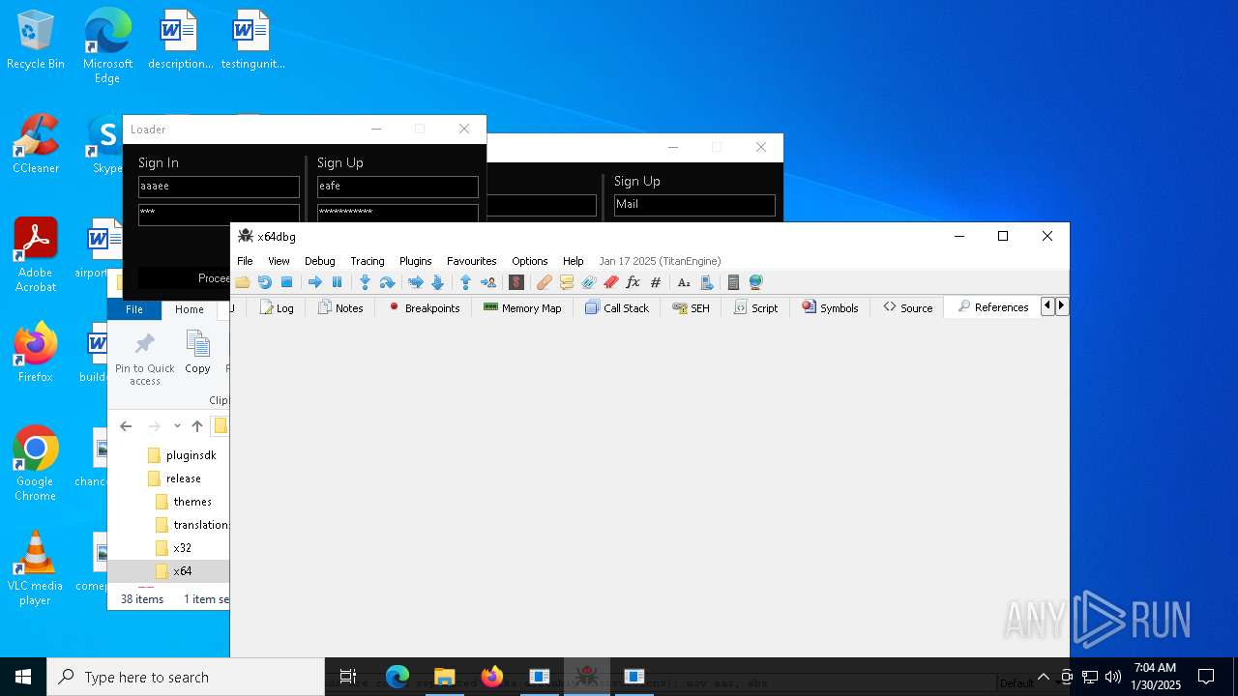1238x696 pixels.
Task: Click the Copy button in Explorer ribbon
Action: pyautogui.click(x=197, y=353)
